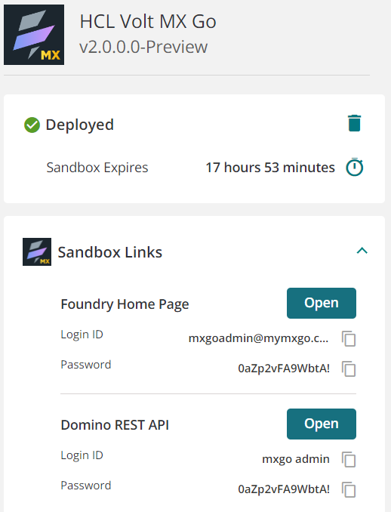Click the stopwatch icon beside the expiry time
The width and height of the screenshot is (391, 512).
(x=355, y=167)
